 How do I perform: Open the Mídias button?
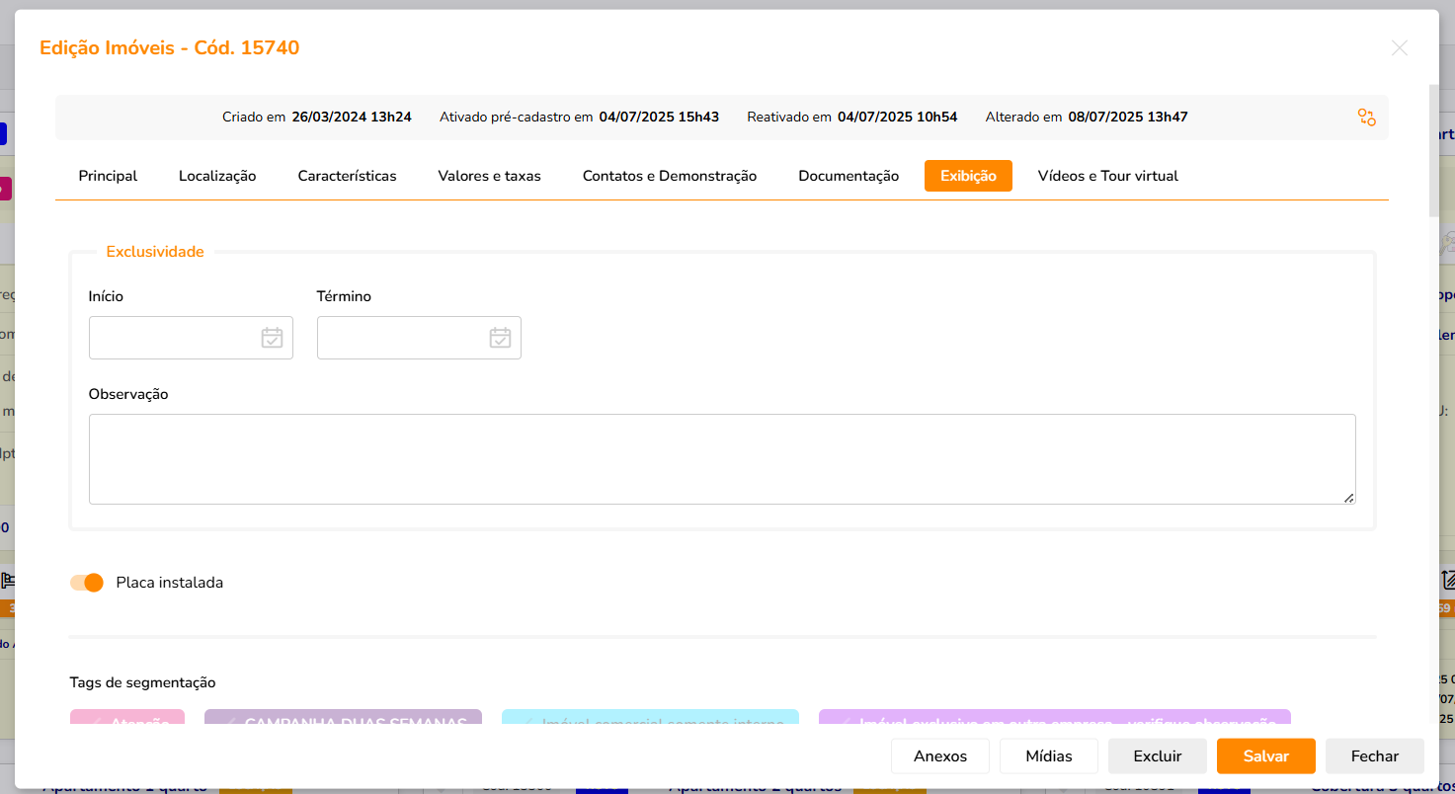coord(1049,755)
